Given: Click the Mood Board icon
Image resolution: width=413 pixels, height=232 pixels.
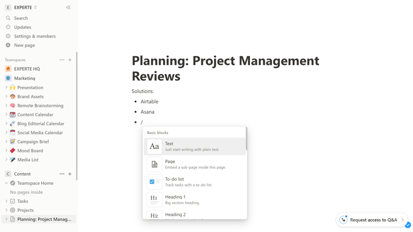Looking at the screenshot, I should coord(12,151).
